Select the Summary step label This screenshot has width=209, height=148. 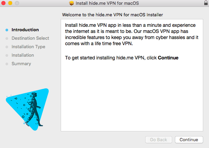click(21, 64)
